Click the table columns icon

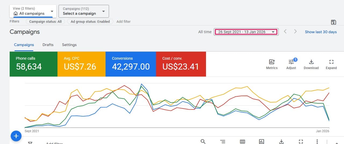click(x=242, y=142)
